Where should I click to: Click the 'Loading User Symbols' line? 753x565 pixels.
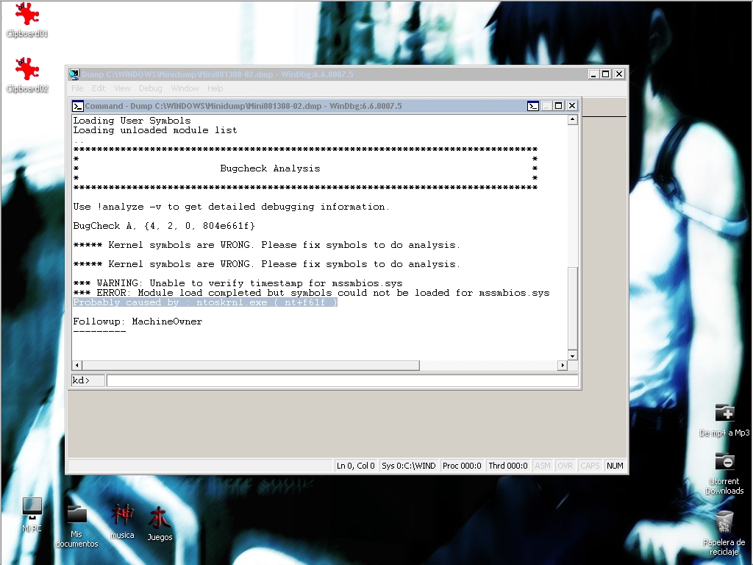click(x=132, y=121)
